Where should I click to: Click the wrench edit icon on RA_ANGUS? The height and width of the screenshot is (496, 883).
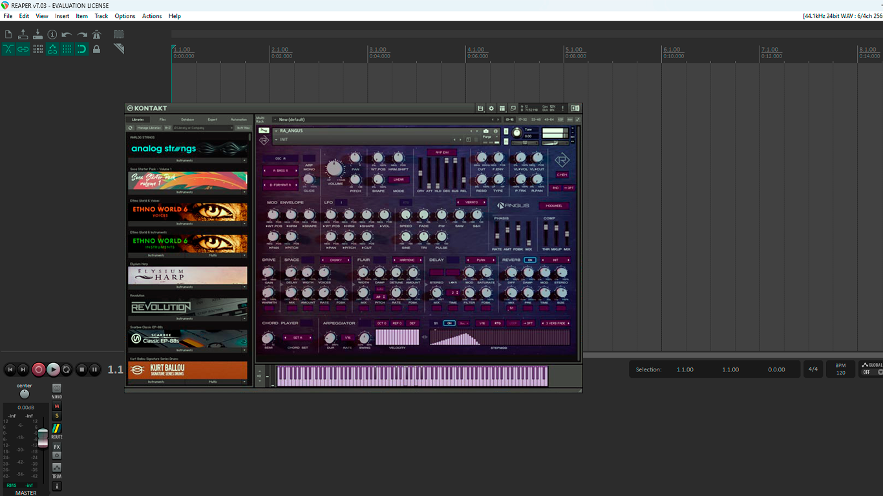(264, 130)
